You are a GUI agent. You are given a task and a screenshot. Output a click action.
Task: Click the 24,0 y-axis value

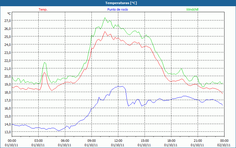pos(8,45)
